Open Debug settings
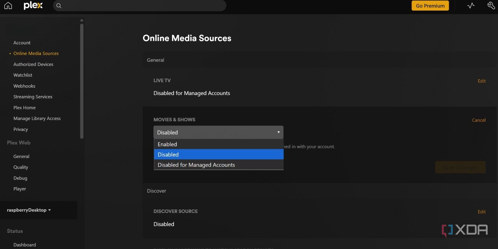 [x=20, y=178]
